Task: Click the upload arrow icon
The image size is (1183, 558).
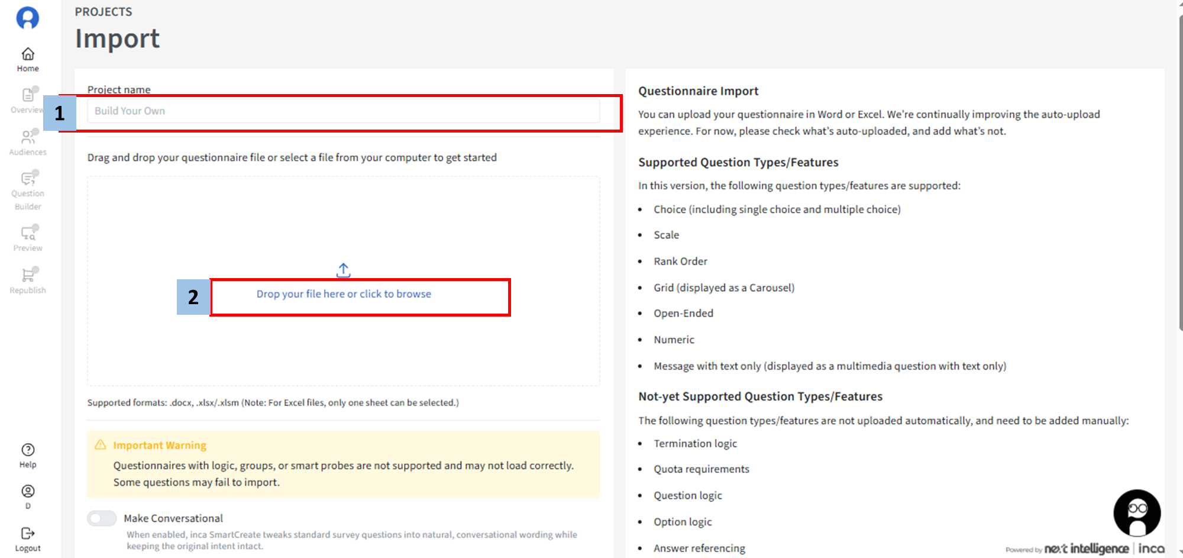Action: coord(344,270)
